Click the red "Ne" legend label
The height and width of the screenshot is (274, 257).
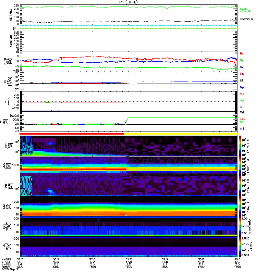click(242, 74)
